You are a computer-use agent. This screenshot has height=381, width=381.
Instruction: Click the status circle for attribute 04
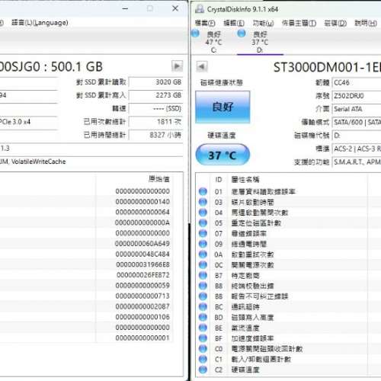[203, 213]
